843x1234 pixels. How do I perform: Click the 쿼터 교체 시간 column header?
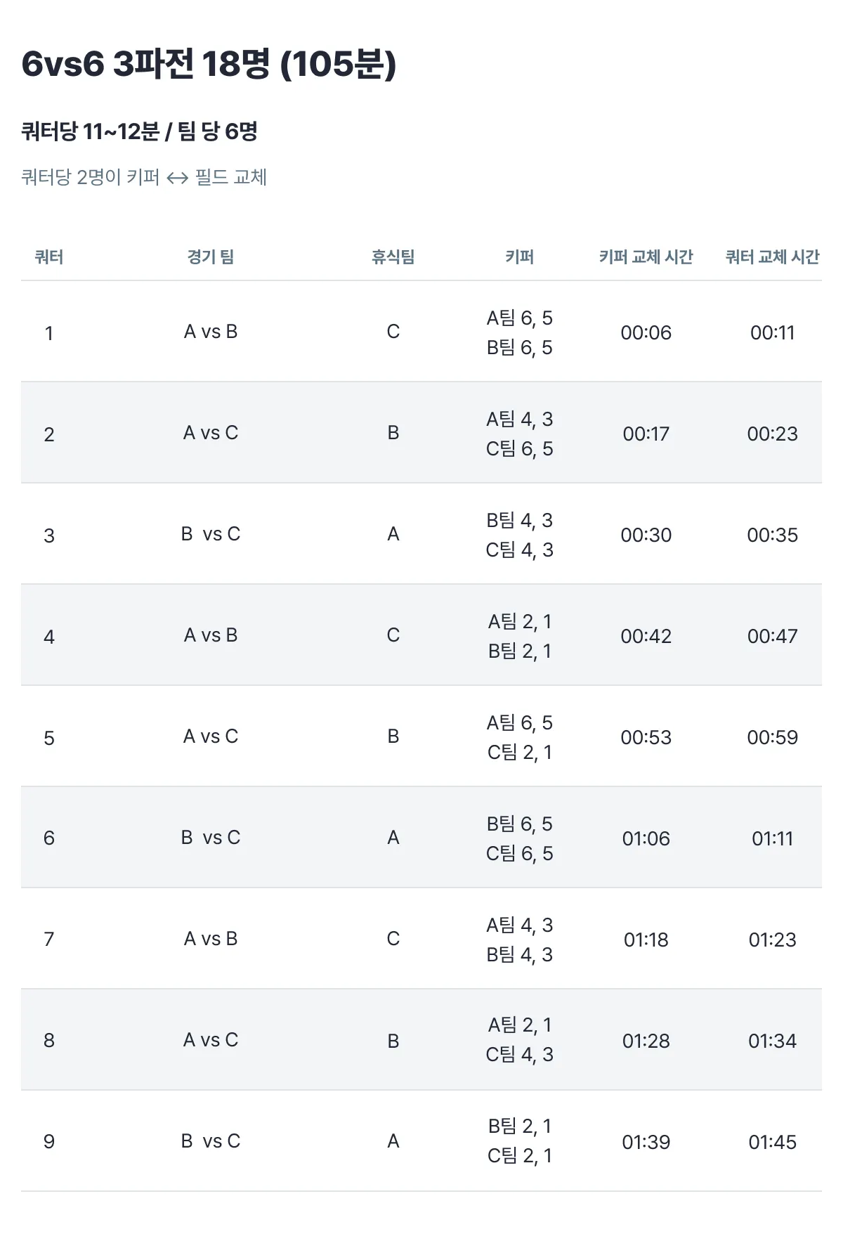click(772, 257)
